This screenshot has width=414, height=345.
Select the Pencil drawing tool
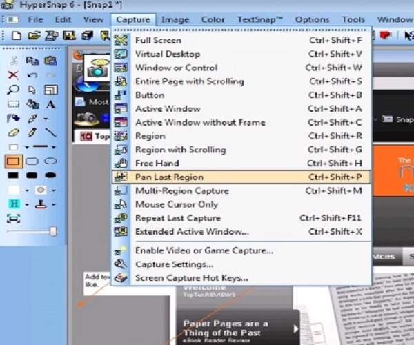click(x=32, y=132)
